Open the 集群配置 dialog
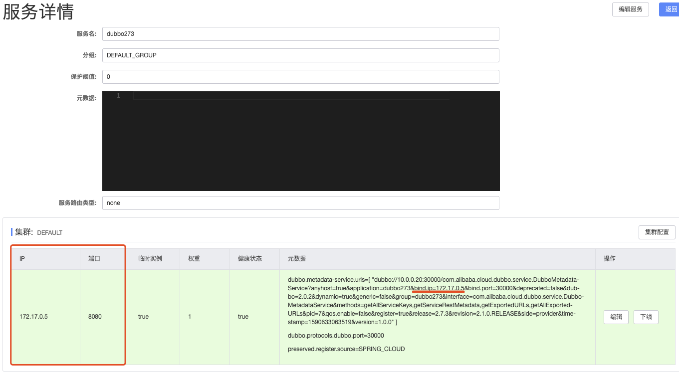 657,232
